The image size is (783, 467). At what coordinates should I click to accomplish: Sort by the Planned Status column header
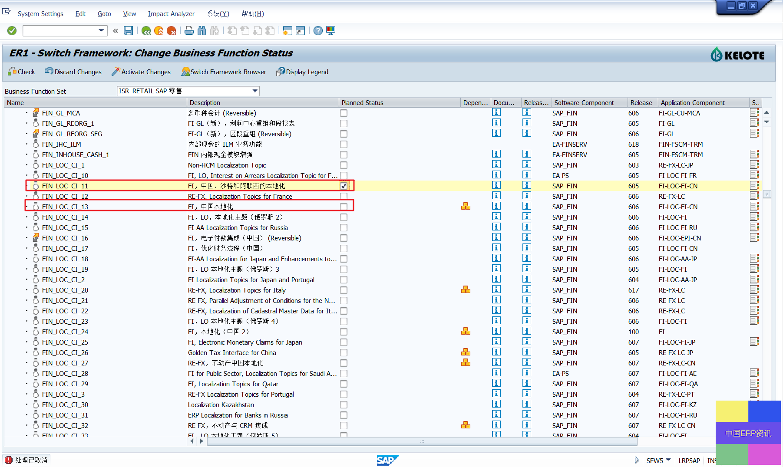point(399,102)
